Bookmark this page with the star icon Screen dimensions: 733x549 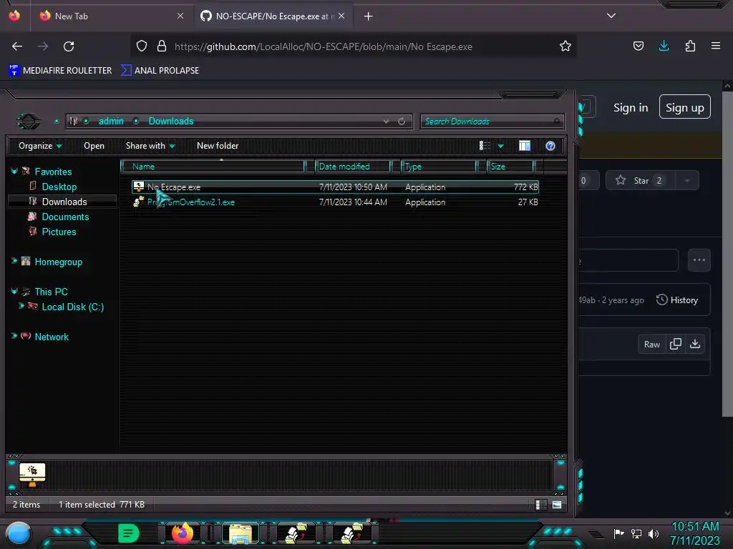coord(565,46)
